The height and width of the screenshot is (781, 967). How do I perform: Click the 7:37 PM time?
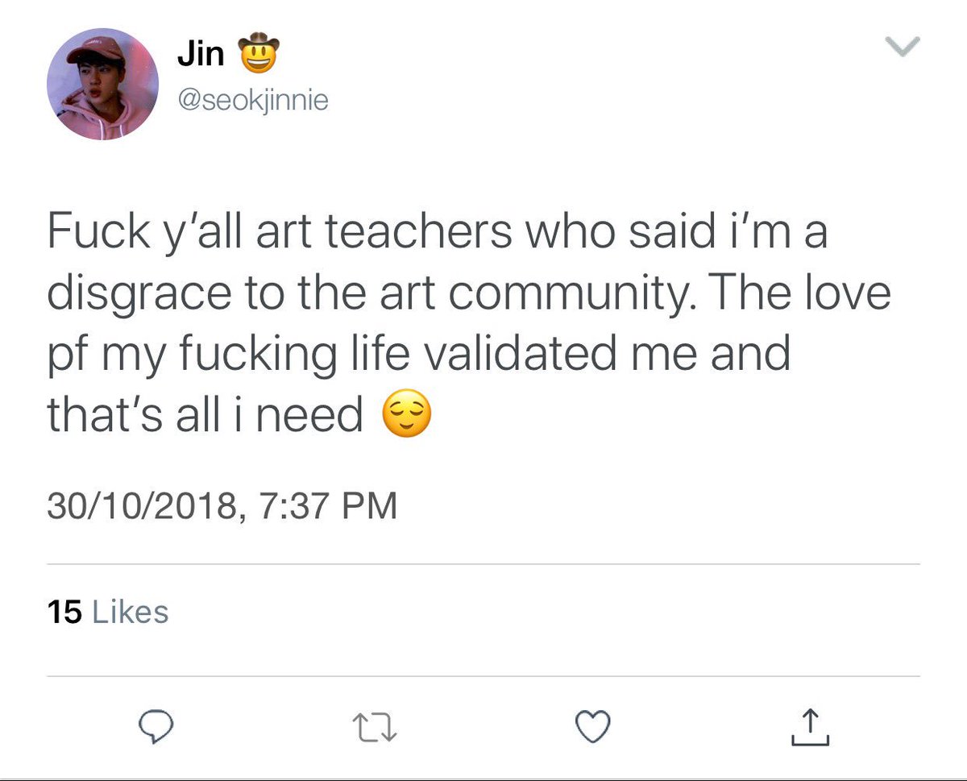pyautogui.click(x=330, y=507)
